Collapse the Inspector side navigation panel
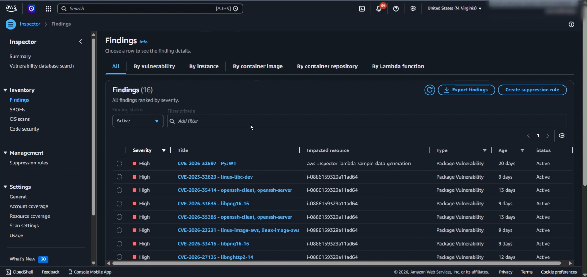Viewport: 587px width, 277px height. (x=80, y=42)
